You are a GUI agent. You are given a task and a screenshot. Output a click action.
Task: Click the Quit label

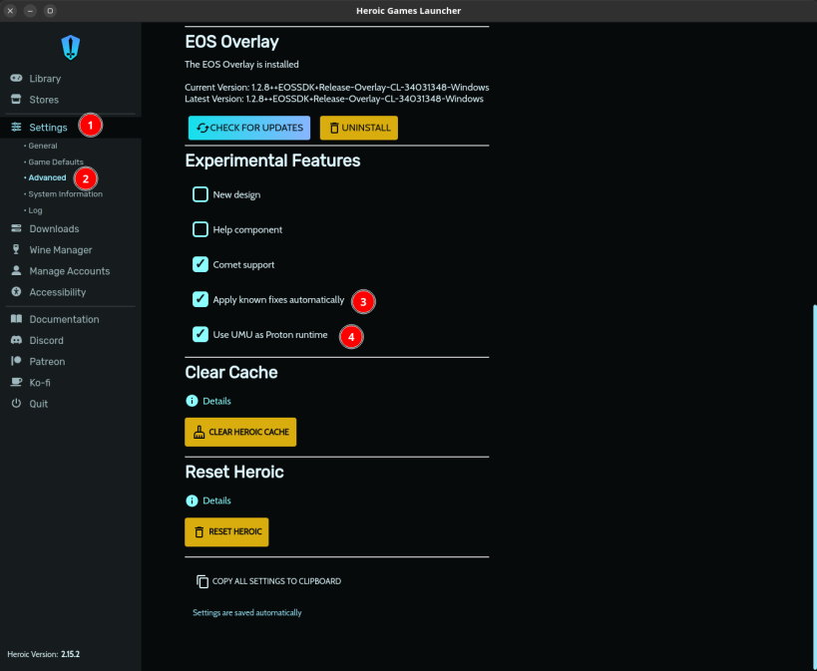tap(39, 404)
